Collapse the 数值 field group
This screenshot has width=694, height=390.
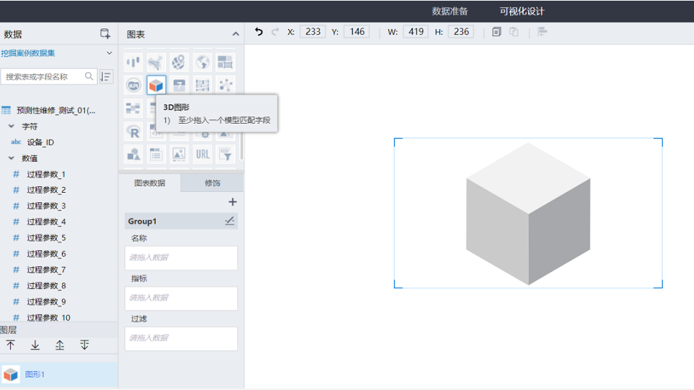tap(12, 158)
